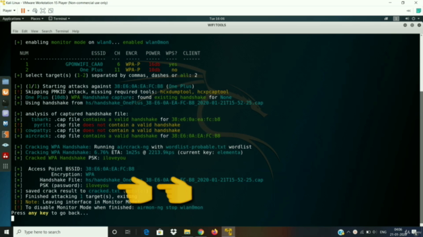Open Kali Places menu

coord(37,18)
